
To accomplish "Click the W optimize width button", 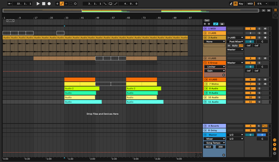I will click(x=269, y=11).
